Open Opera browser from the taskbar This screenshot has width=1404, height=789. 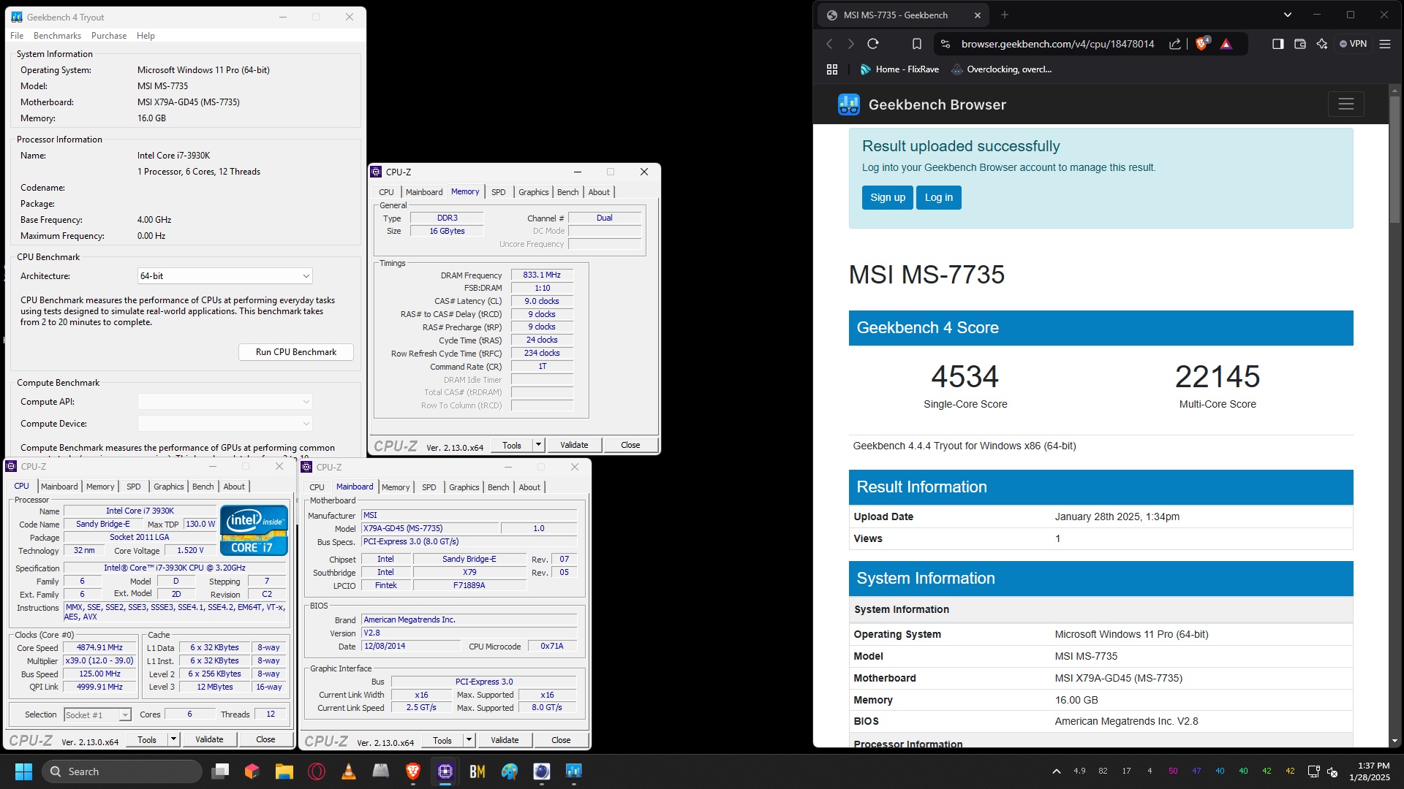click(x=317, y=771)
